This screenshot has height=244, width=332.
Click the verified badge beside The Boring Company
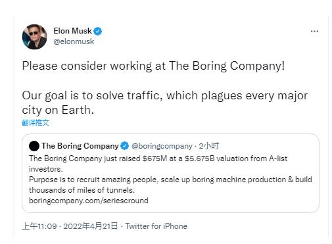coord(125,146)
